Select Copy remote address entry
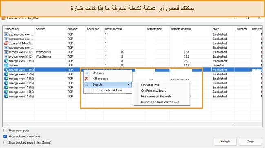The height and width of the screenshot is (148, 265). pos(107,90)
